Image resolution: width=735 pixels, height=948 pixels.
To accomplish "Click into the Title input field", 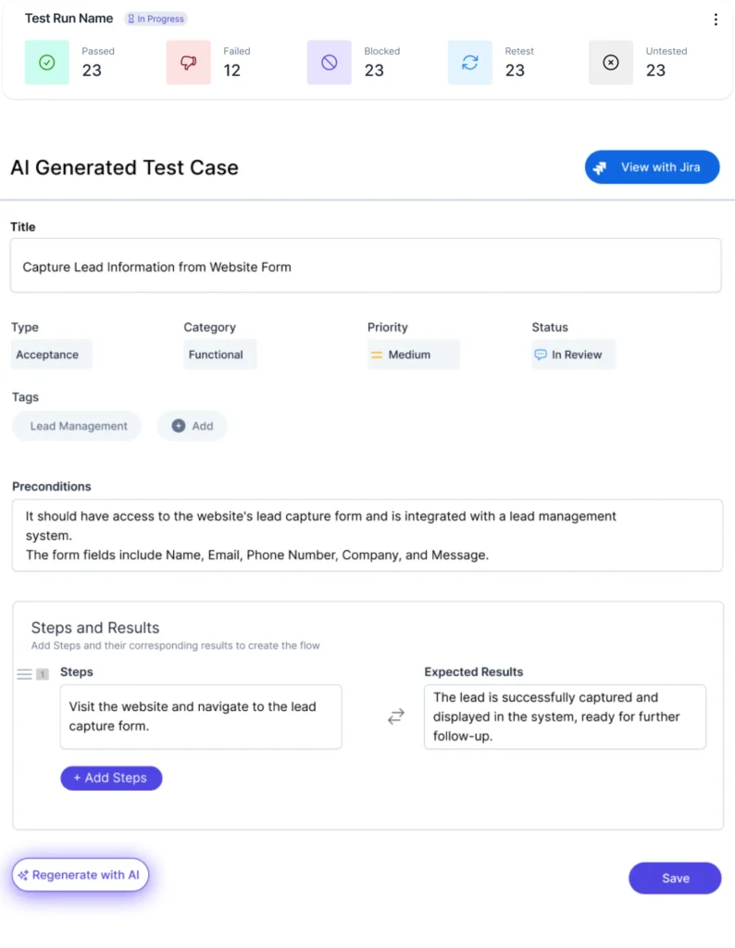I will pos(366,267).
